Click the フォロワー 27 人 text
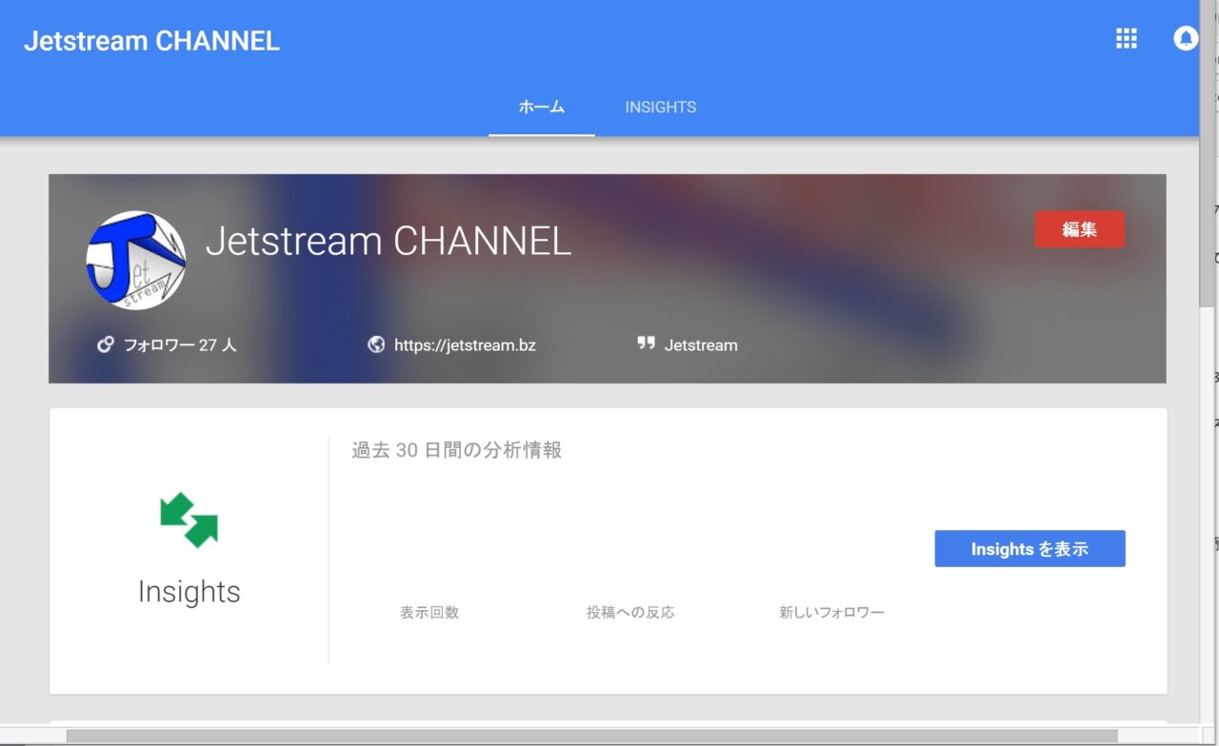Image resolution: width=1219 pixels, height=746 pixels. [180, 345]
